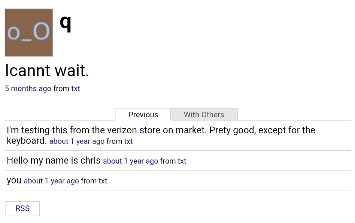Click the txt link on the "you" status
The width and height of the screenshot is (355, 223).
(x=103, y=181)
